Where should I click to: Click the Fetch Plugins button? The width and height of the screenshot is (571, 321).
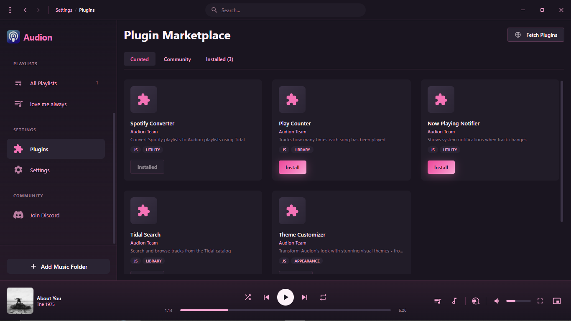[536, 35]
